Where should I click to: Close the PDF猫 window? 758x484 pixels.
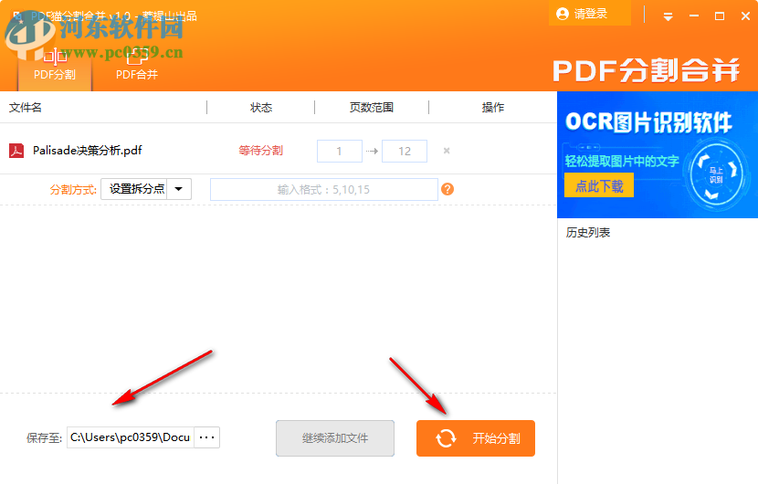click(745, 16)
